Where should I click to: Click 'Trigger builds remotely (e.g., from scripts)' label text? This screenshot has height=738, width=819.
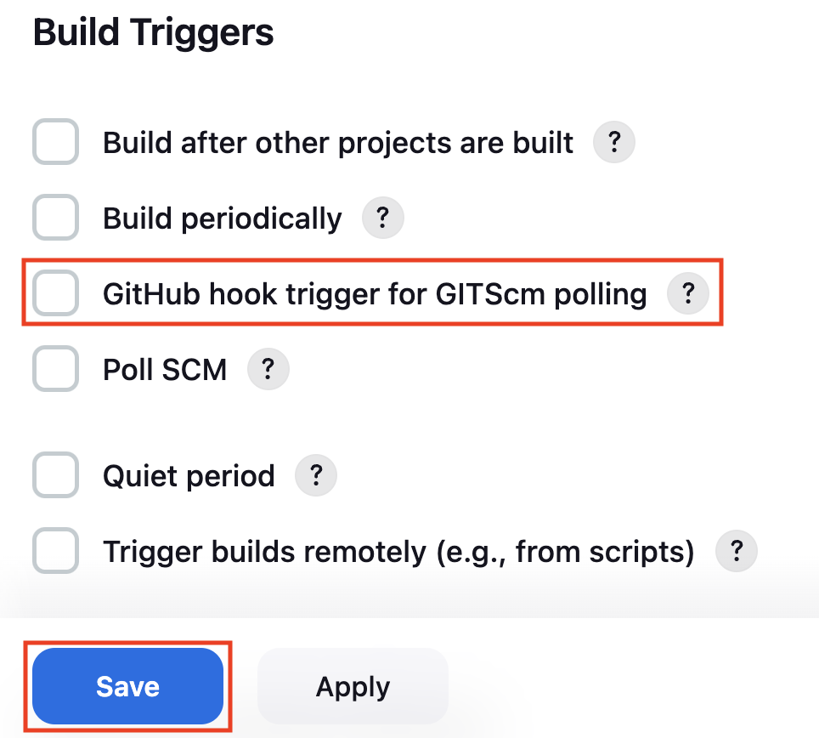(x=399, y=553)
